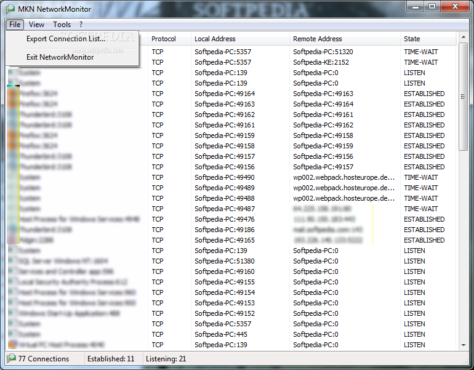Click the scrollbar up arrow
This screenshot has height=370, width=474.
click(463, 37)
